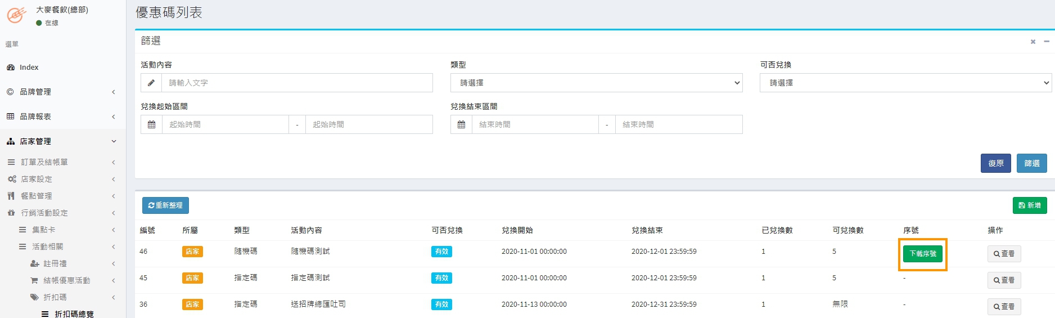Open Index dashboard in sidebar
This screenshot has height=318, width=1055.
(29, 67)
